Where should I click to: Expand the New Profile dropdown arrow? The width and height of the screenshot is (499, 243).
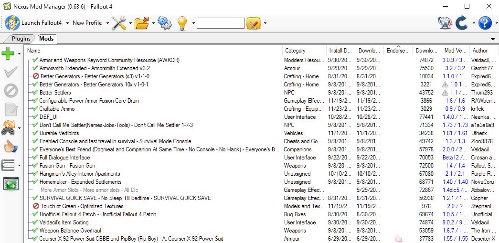coord(107,23)
